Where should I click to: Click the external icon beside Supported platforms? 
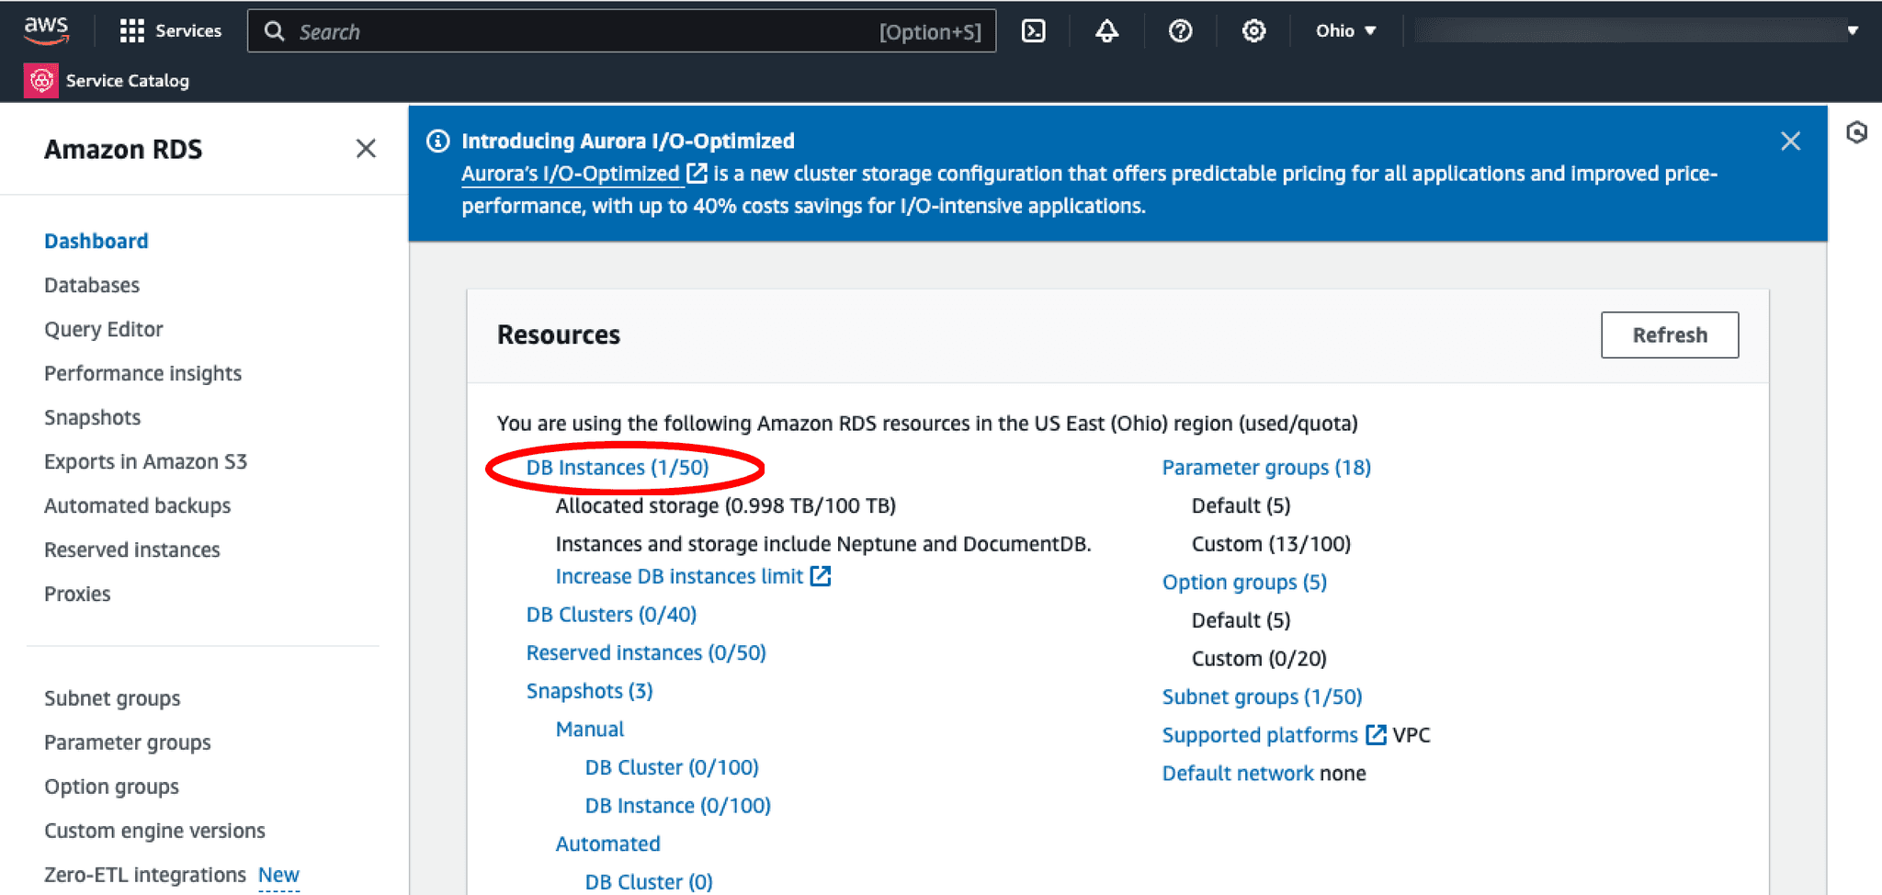1376,734
